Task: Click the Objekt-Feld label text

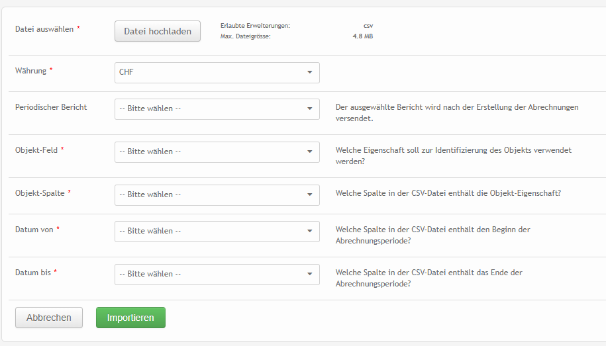Action: pos(36,150)
